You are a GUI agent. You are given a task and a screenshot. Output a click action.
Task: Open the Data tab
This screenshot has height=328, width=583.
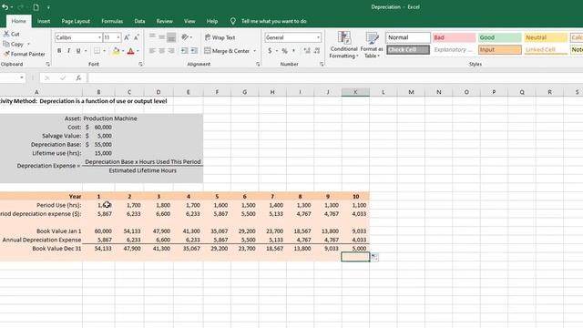pyautogui.click(x=139, y=21)
